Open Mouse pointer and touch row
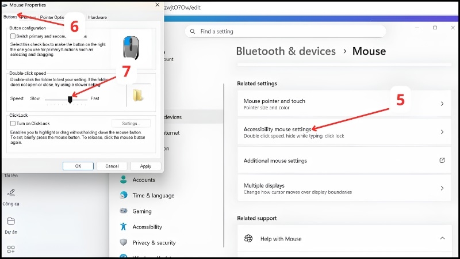 (x=344, y=104)
